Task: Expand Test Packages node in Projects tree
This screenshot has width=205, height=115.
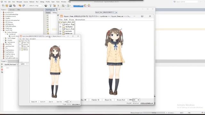Action: click(4, 38)
